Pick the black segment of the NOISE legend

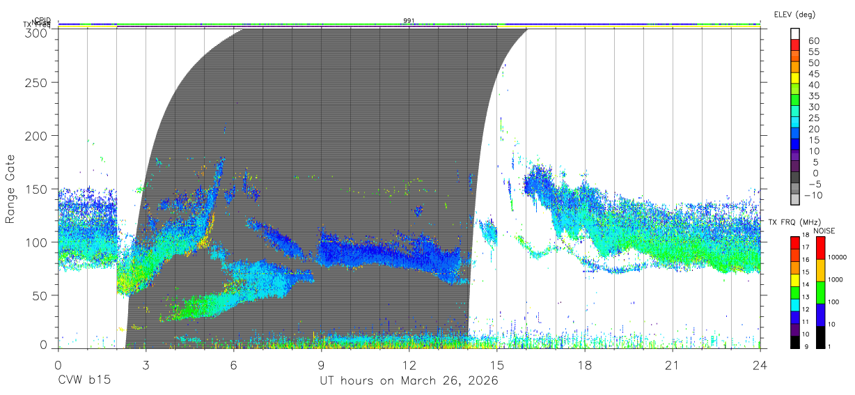coord(819,336)
